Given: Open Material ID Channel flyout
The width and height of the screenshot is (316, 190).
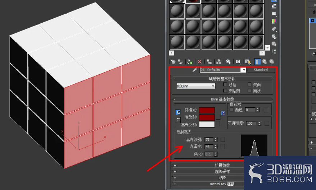Looking at the screenshot, I should 238,62.
